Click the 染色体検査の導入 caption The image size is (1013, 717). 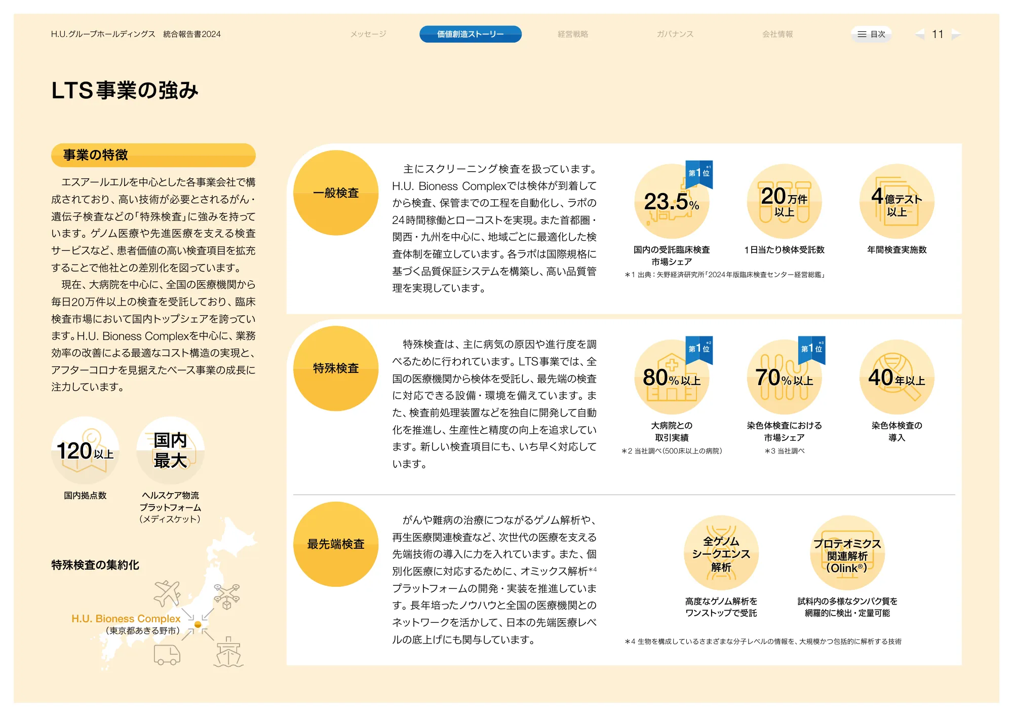coord(897,432)
